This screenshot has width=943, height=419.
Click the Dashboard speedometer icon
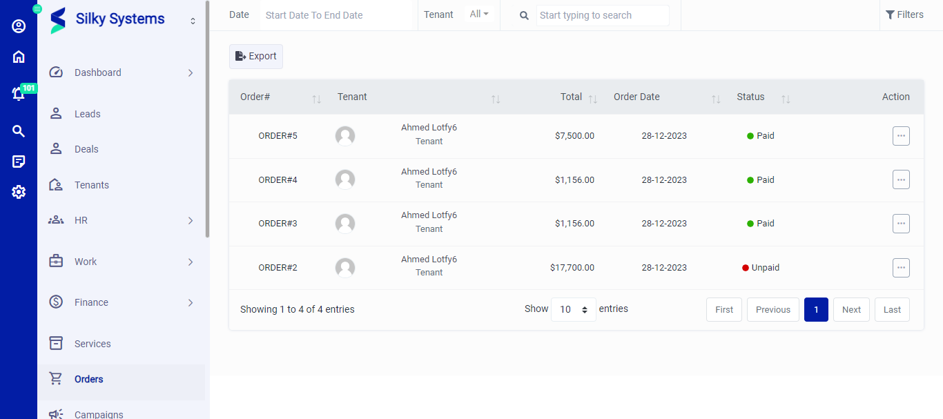click(56, 72)
